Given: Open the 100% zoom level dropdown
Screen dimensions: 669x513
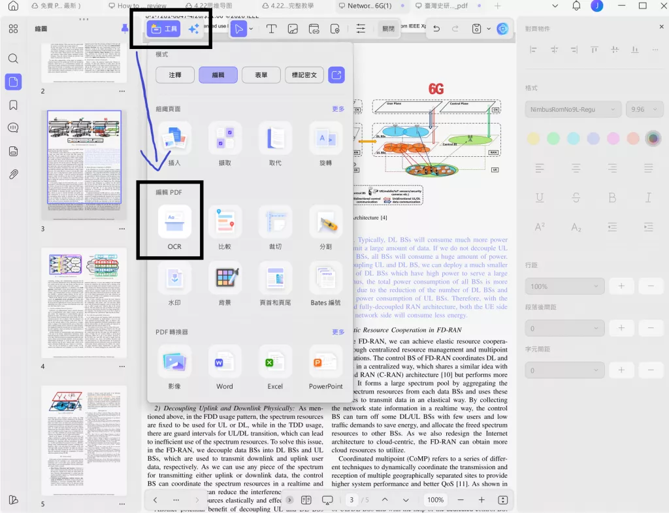Looking at the screenshot, I should click(435, 500).
